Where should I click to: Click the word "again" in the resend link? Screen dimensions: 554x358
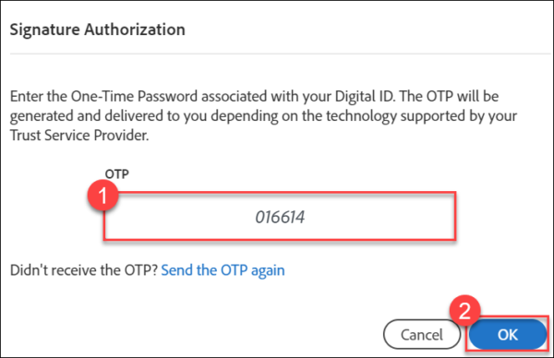(268, 271)
